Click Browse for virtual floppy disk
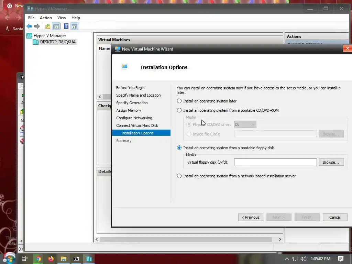The width and height of the screenshot is (352, 264). tap(331, 162)
